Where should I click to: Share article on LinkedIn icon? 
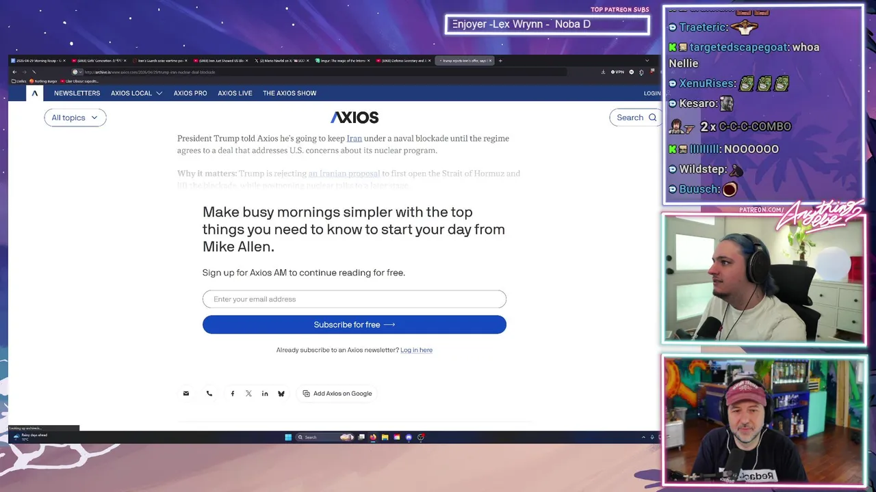tap(265, 394)
